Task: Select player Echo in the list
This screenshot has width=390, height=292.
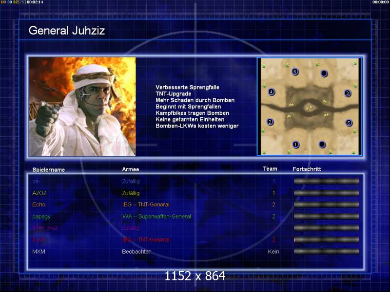Action: coord(39,204)
